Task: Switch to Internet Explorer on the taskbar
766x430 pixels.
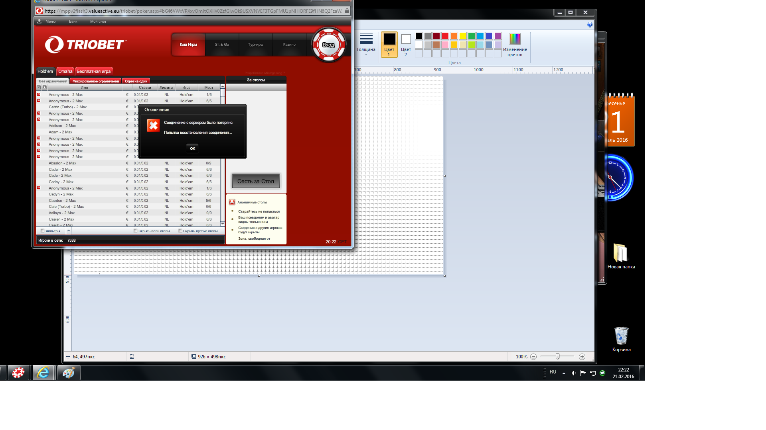Action: (43, 373)
